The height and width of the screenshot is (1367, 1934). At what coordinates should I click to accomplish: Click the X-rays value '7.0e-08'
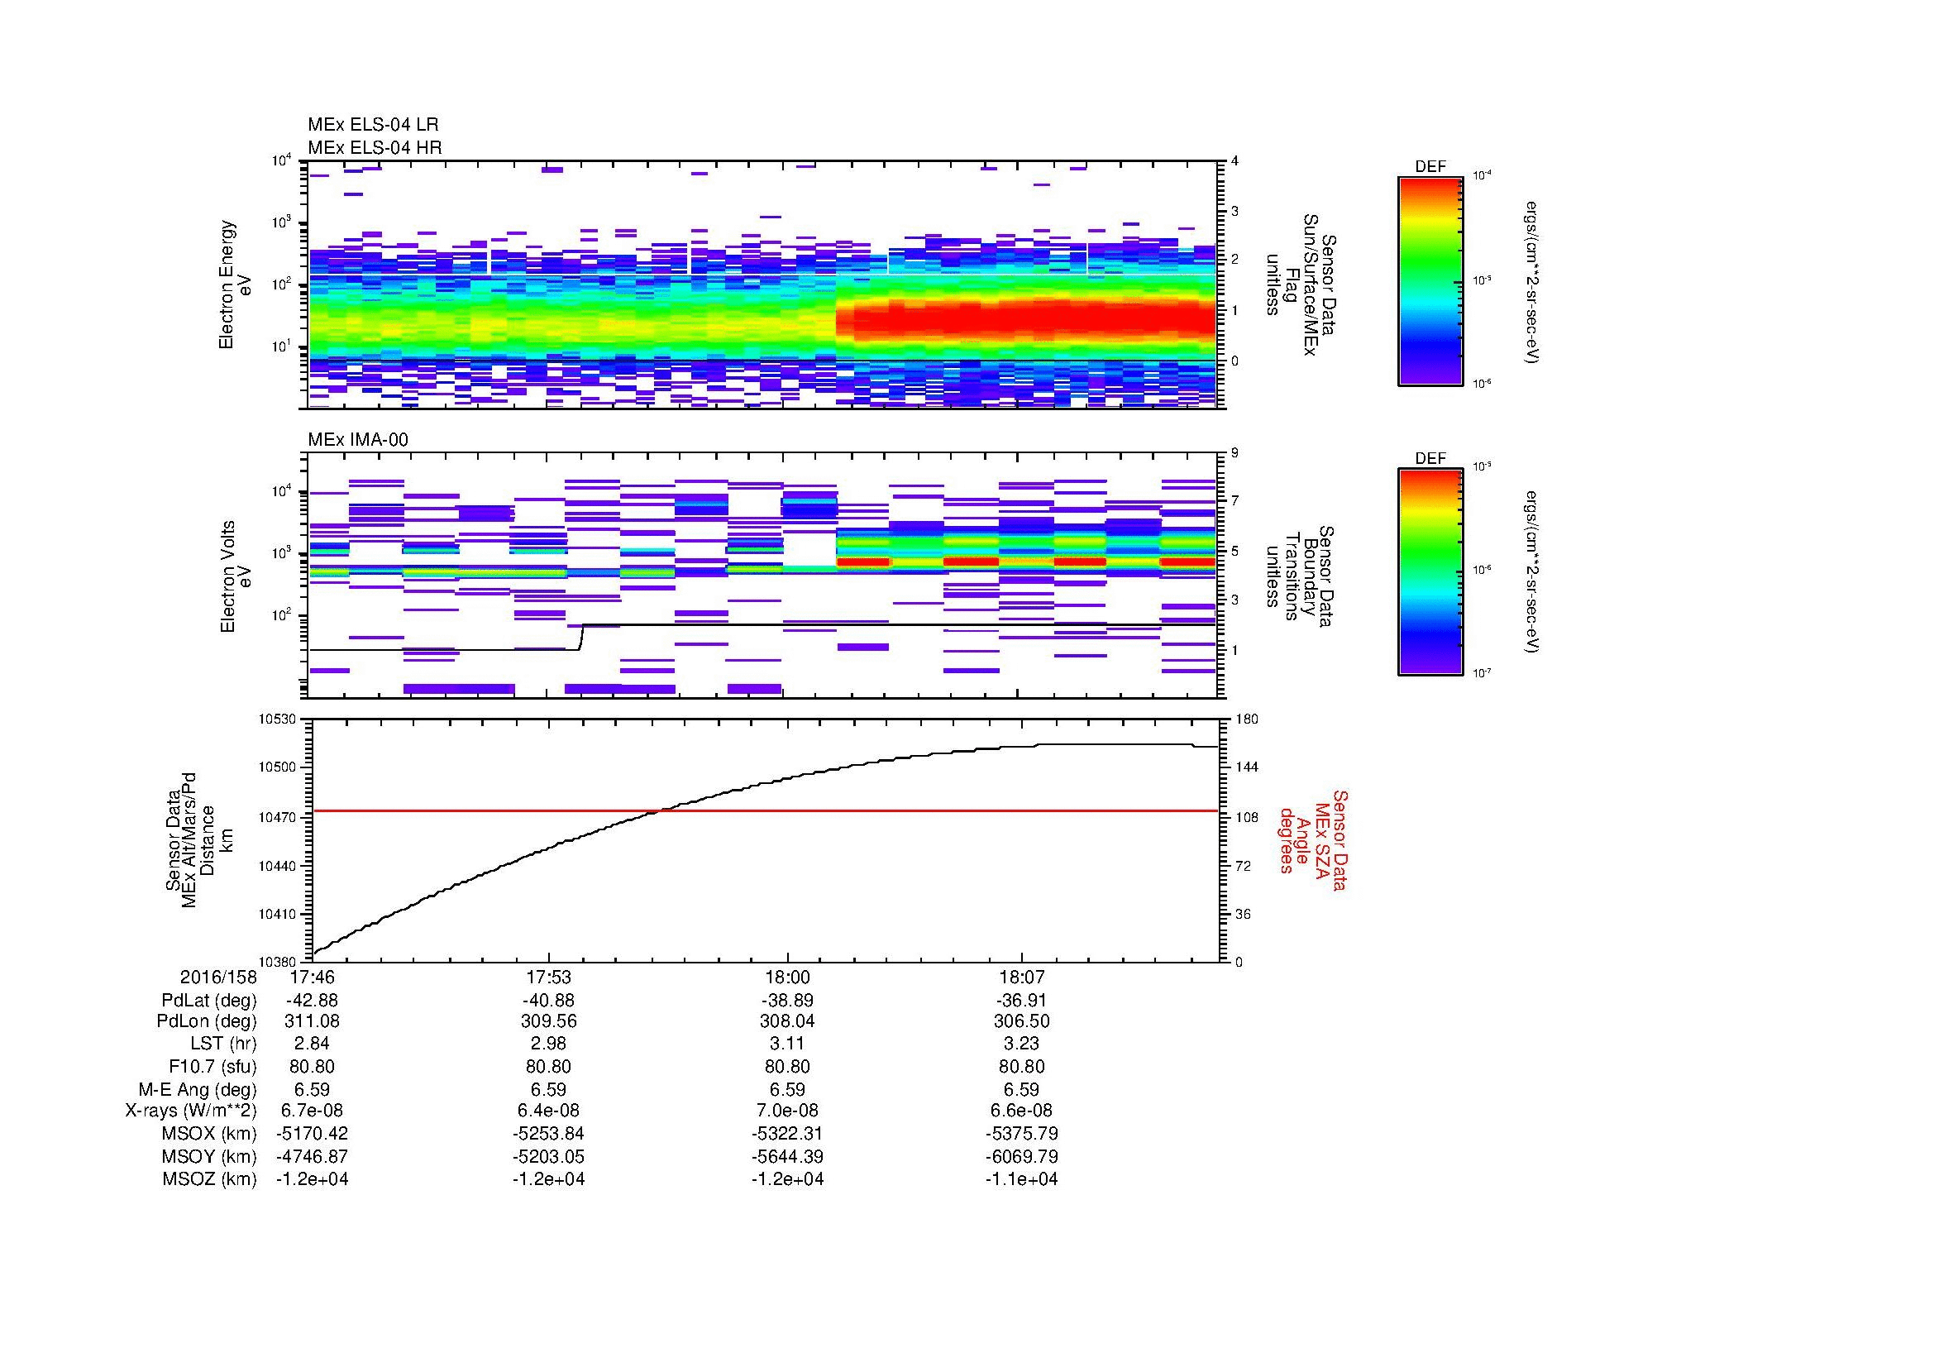coord(788,1111)
